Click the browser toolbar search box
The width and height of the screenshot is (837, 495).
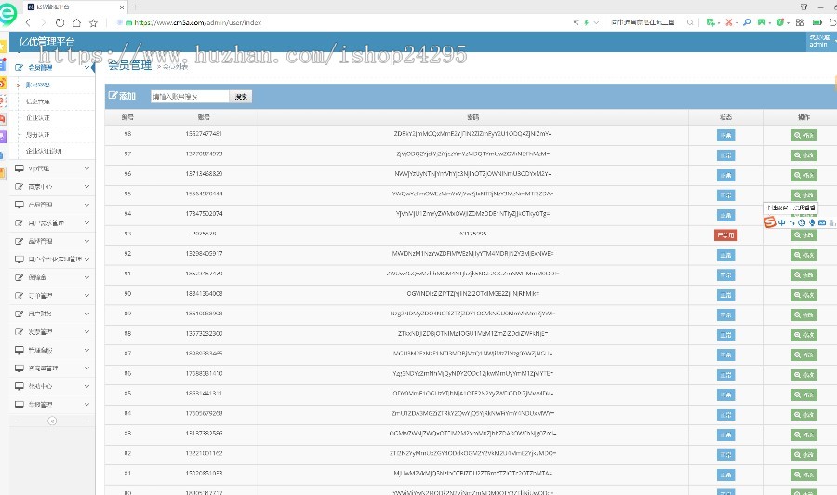tap(644, 22)
